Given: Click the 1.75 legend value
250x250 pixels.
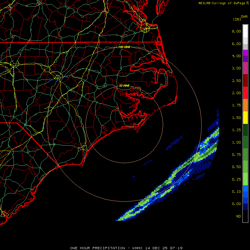Looking at the screenshot, I should click(236, 105).
